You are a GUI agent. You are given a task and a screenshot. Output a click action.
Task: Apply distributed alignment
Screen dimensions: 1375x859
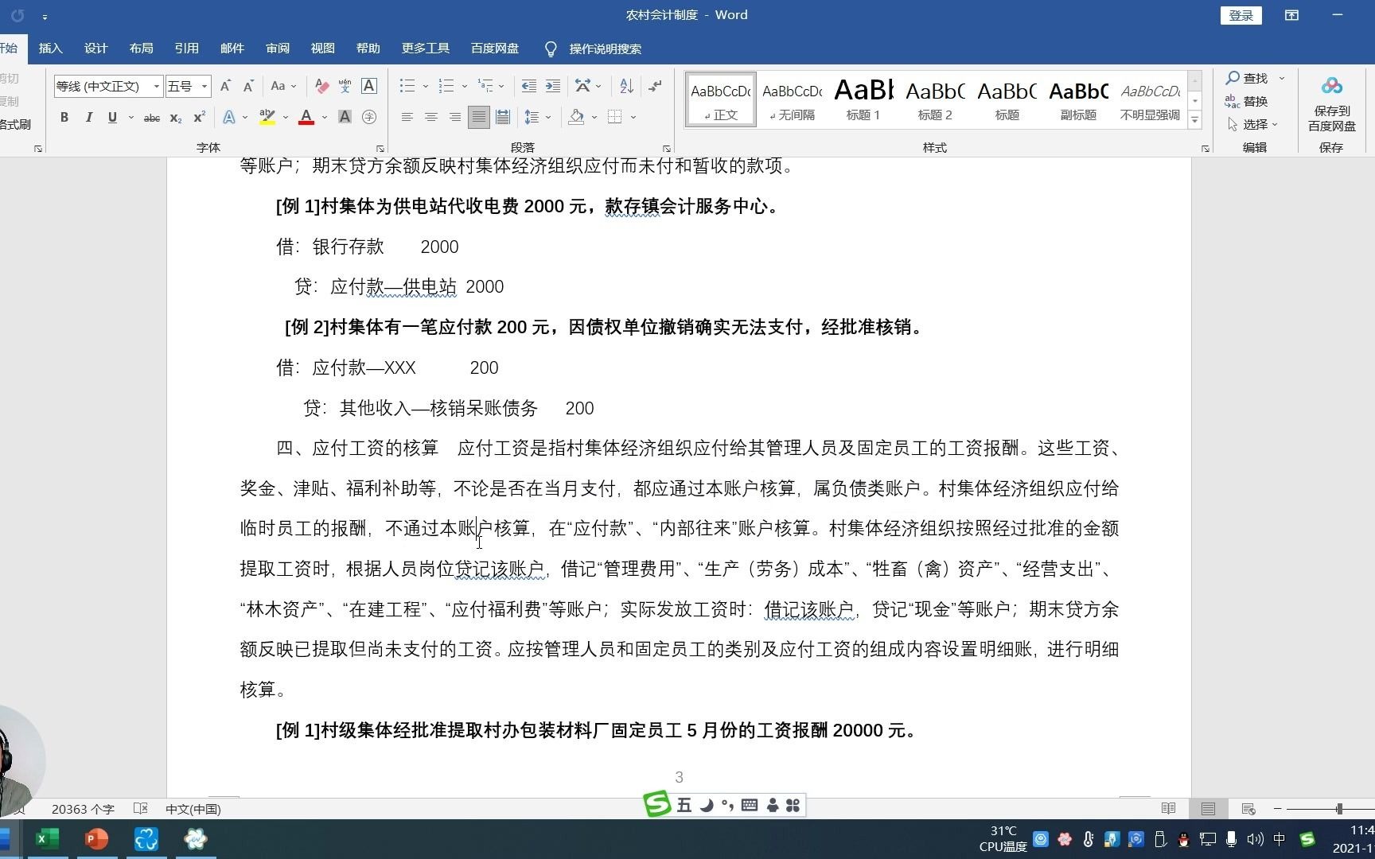pos(503,117)
